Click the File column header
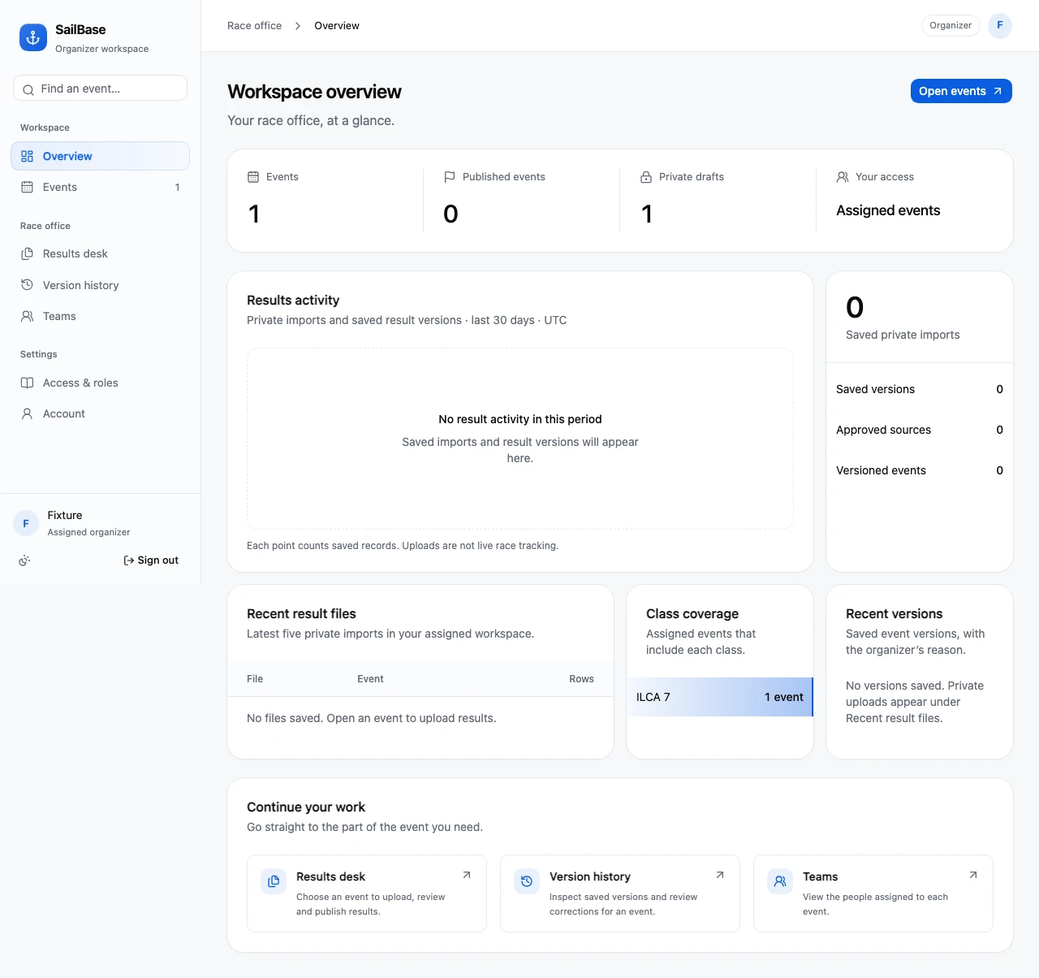 coord(255,679)
